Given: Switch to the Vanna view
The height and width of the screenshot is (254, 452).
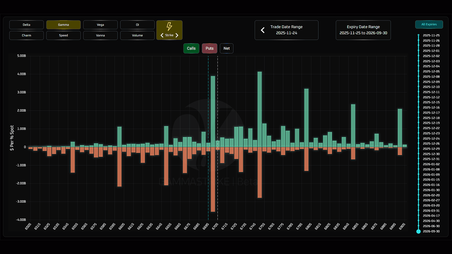Looking at the screenshot, I should (x=100, y=36).
